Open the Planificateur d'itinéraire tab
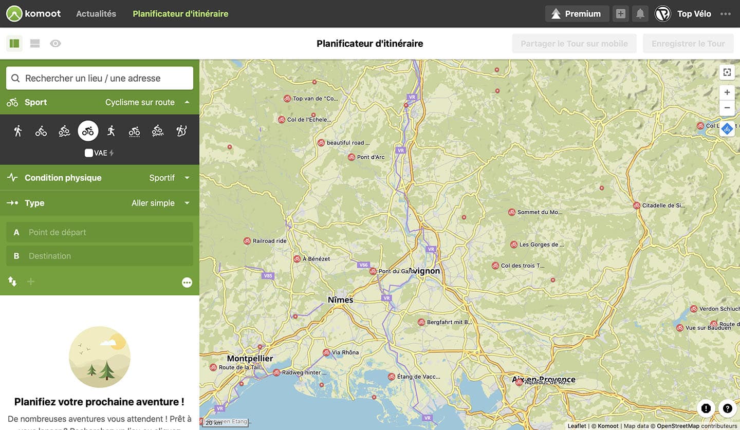This screenshot has height=430, width=740. click(x=180, y=14)
